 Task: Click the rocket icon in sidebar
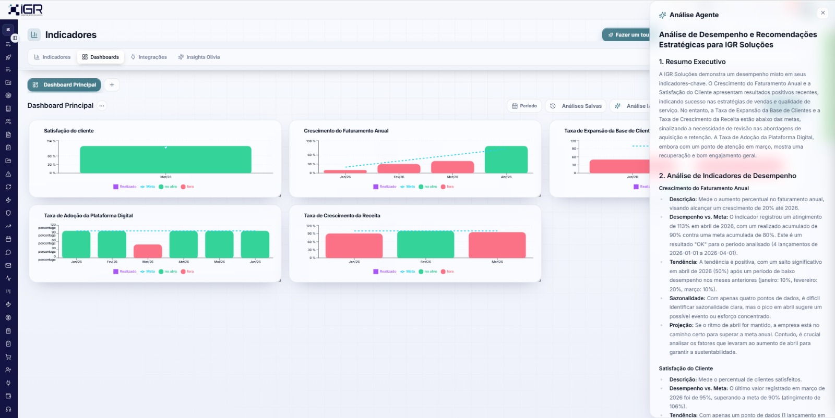8,57
